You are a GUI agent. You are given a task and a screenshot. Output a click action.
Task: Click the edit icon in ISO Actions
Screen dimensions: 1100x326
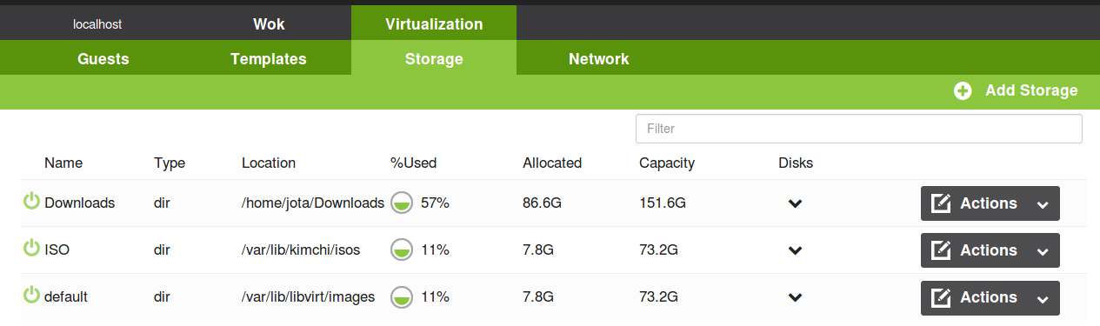pos(941,250)
